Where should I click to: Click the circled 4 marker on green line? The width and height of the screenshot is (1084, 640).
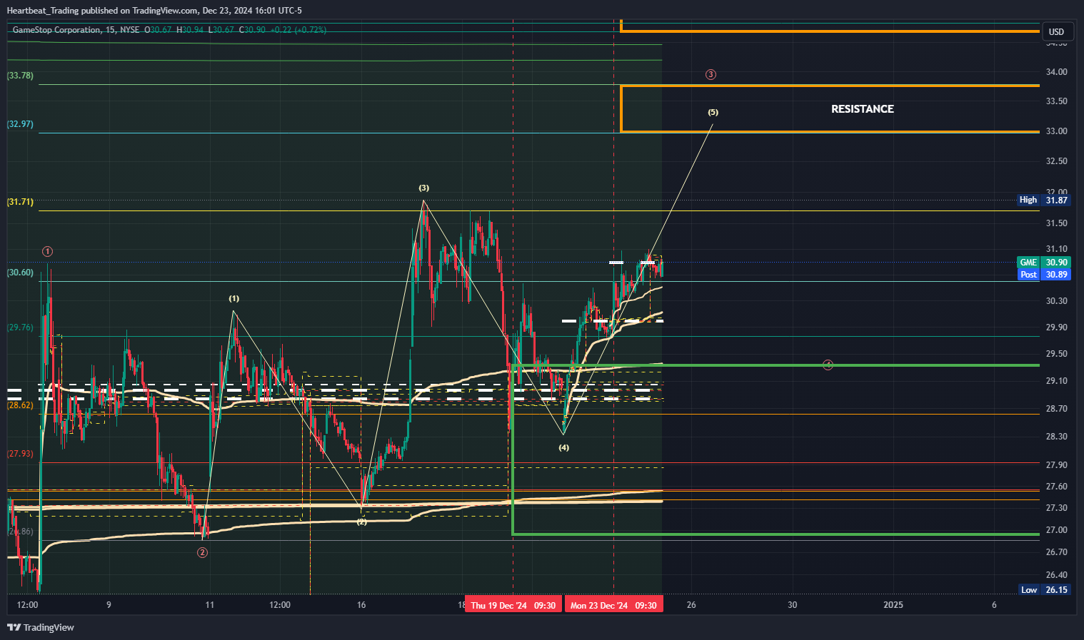pyautogui.click(x=828, y=365)
